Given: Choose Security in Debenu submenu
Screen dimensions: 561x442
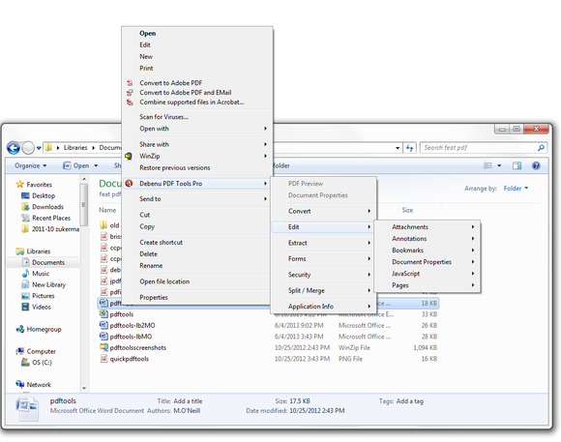Looking at the screenshot, I should click(300, 275).
